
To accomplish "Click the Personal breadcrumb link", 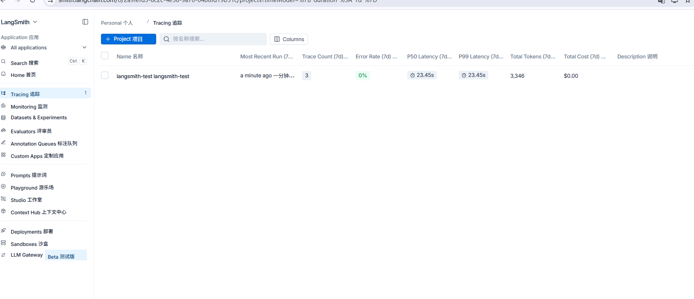I will click(117, 23).
